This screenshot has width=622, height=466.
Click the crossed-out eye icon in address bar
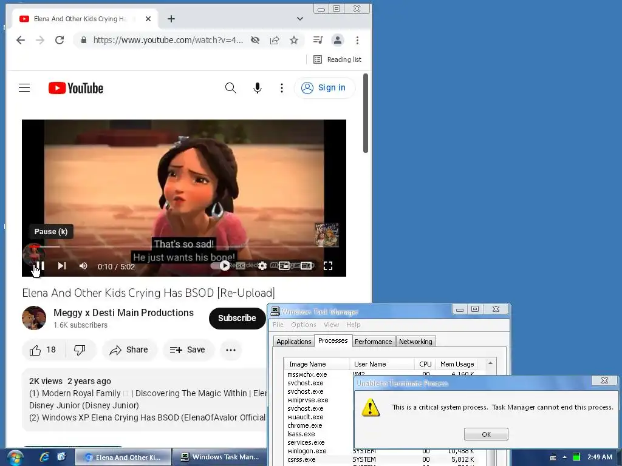[x=255, y=40]
